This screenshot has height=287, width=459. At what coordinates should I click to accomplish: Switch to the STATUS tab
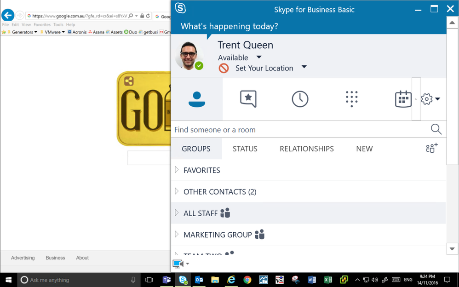(x=245, y=149)
